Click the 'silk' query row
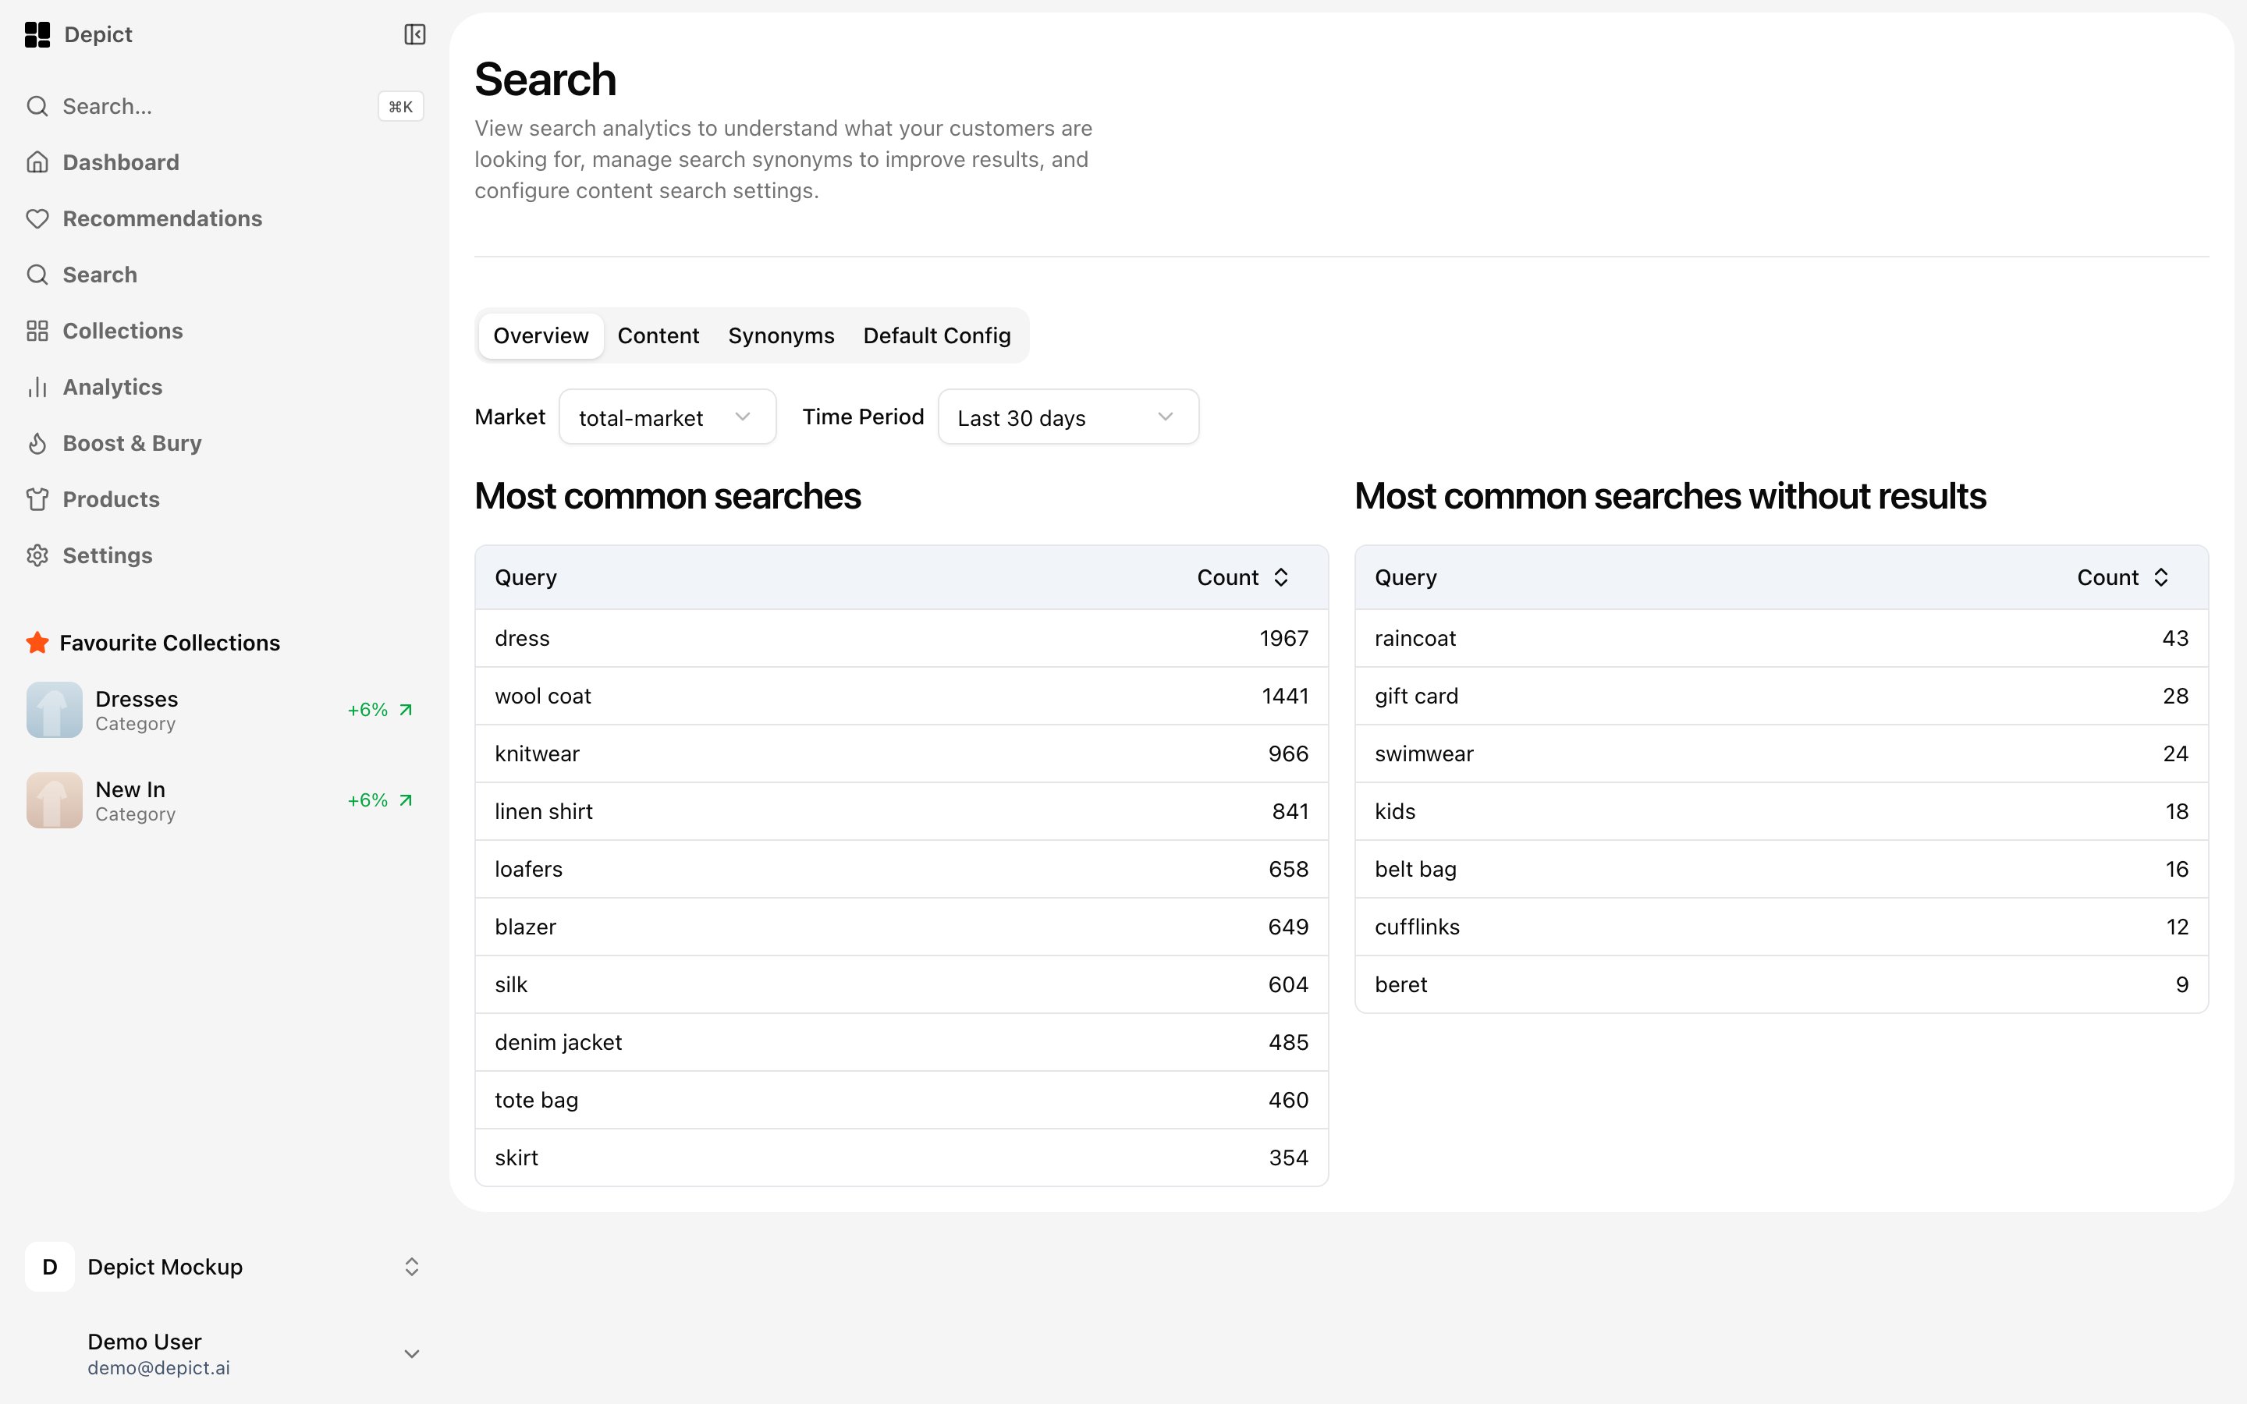The width and height of the screenshot is (2247, 1404). click(900, 984)
